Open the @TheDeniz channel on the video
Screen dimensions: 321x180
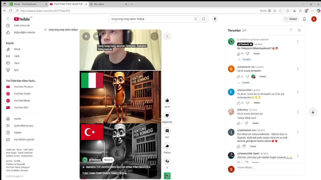[x=95, y=160]
